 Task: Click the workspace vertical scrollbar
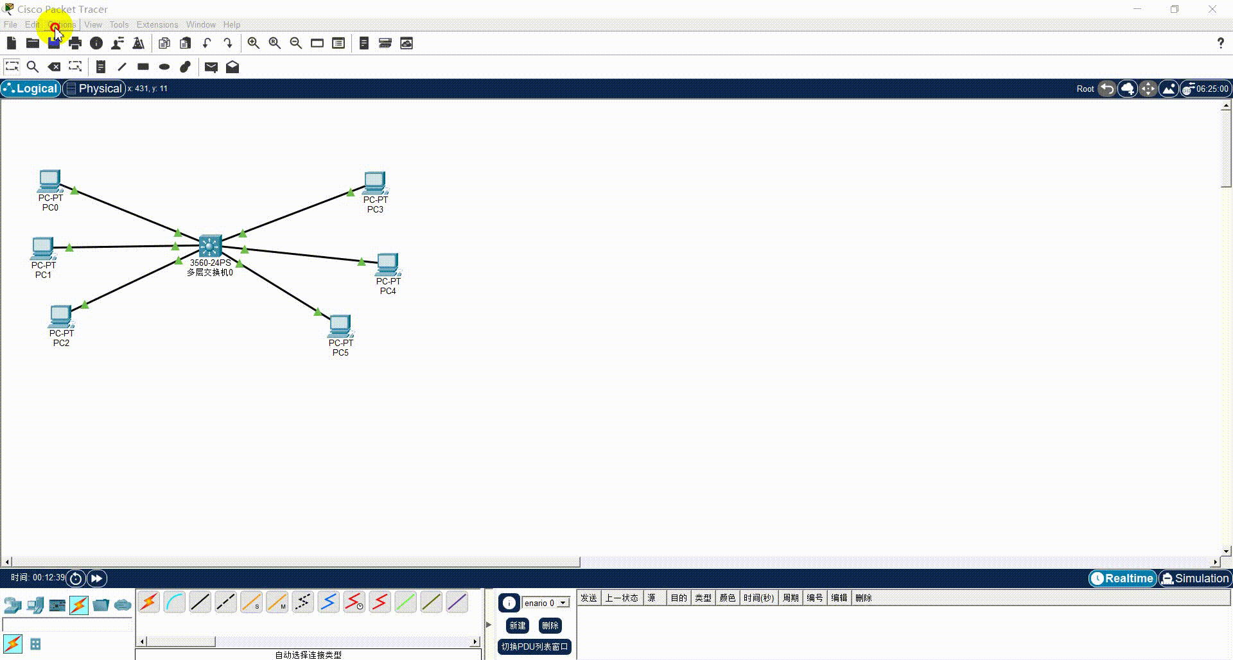coord(1226,148)
